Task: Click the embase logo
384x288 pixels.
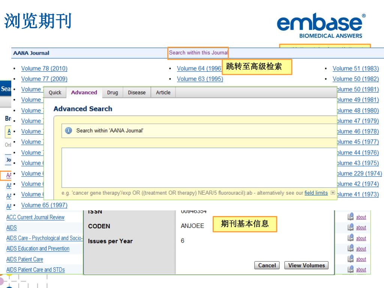Action: (x=321, y=26)
